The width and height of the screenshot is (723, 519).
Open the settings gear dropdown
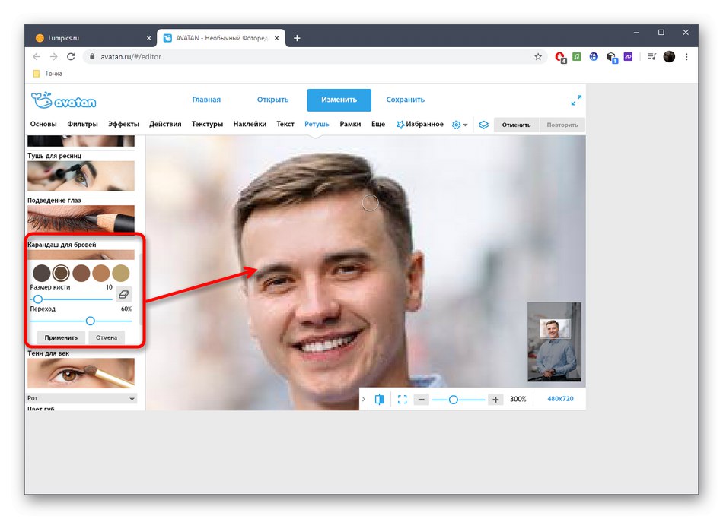coord(459,125)
